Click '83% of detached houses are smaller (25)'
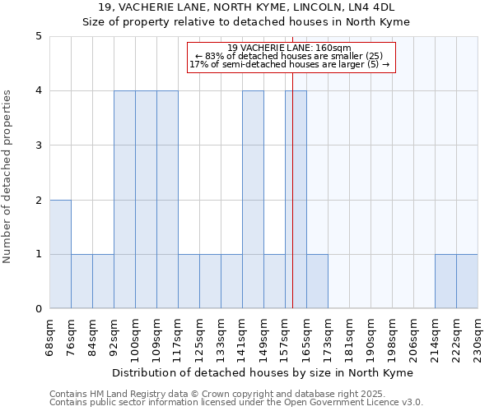Viewport: 494px width, 411px height. (x=294, y=56)
